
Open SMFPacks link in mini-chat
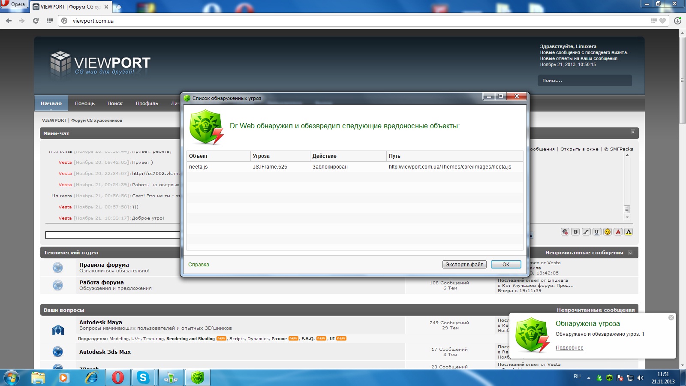point(621,149)
